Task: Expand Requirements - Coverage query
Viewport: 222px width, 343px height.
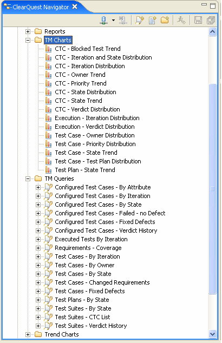Action: click(x=38, y=248)
